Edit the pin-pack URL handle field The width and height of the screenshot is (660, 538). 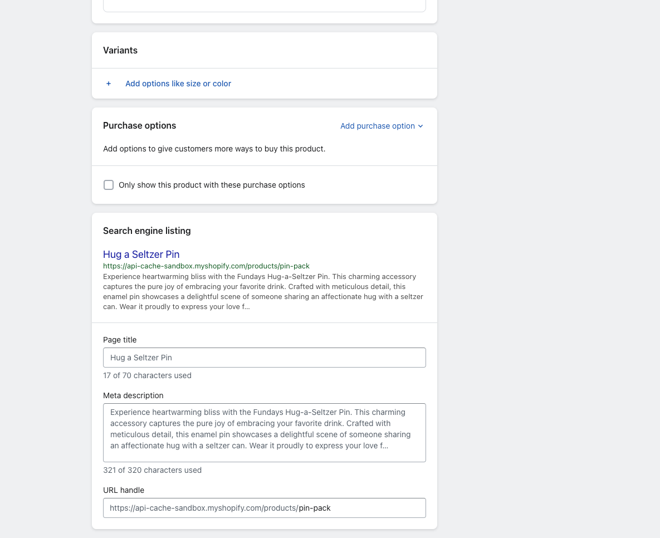tap(264, 507)
